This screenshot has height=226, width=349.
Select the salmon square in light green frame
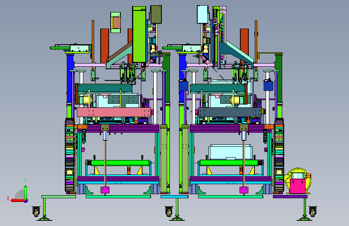click(117, 23)
